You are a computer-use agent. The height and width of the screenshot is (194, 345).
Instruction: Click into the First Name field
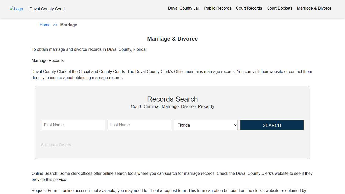pyautogui.click(x=73, y=125)
